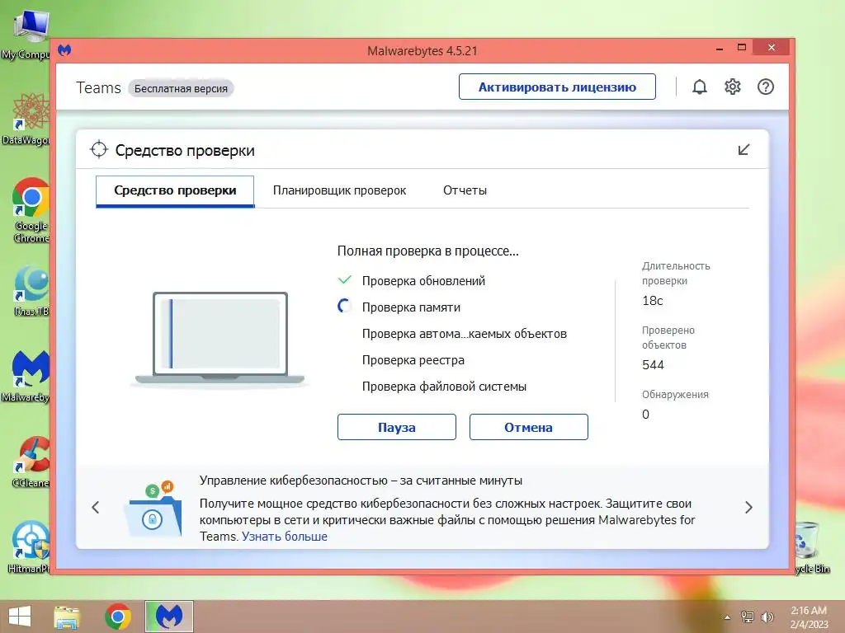The height and width of the screenshot is (633, 845).
Task: Open Chrome from the taskbar
Action: (118, 617)
